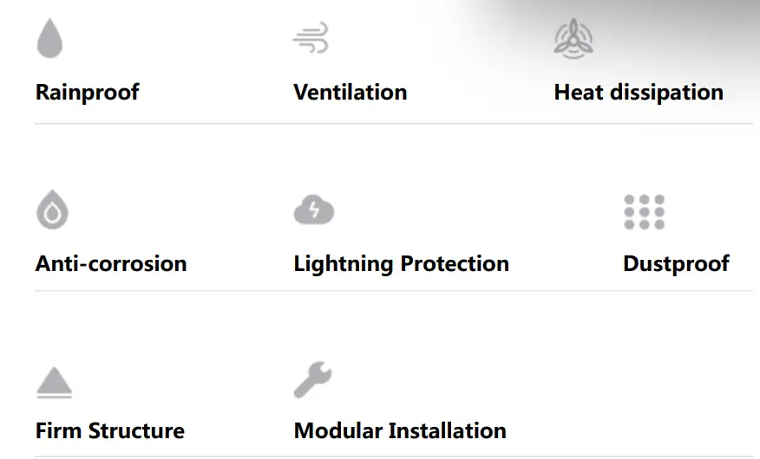
Task: Click the divider line under Lightning Protection
Action: pos(401,291)
